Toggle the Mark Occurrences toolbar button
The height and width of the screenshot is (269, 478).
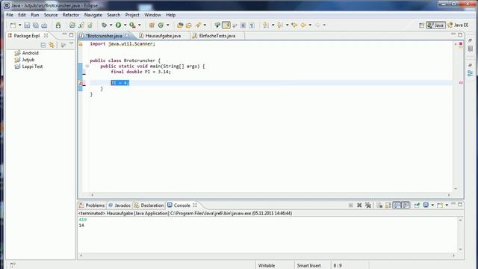(226, 25)
